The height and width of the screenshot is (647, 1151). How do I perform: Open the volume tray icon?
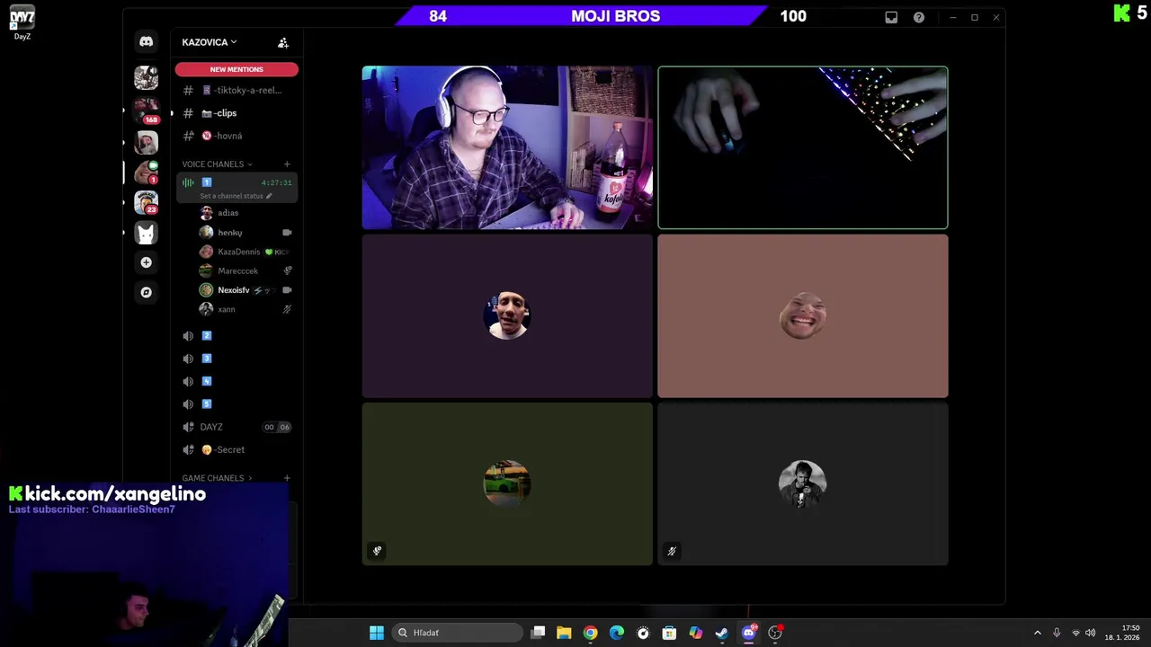coord(1091,633)
